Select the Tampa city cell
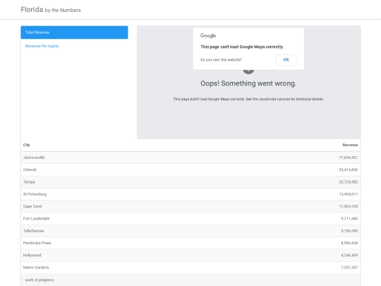The width and height of the screenshot is (381, 286). (29, 182)
